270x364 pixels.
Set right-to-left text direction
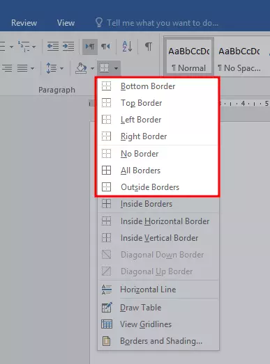[x=105, y=47]
